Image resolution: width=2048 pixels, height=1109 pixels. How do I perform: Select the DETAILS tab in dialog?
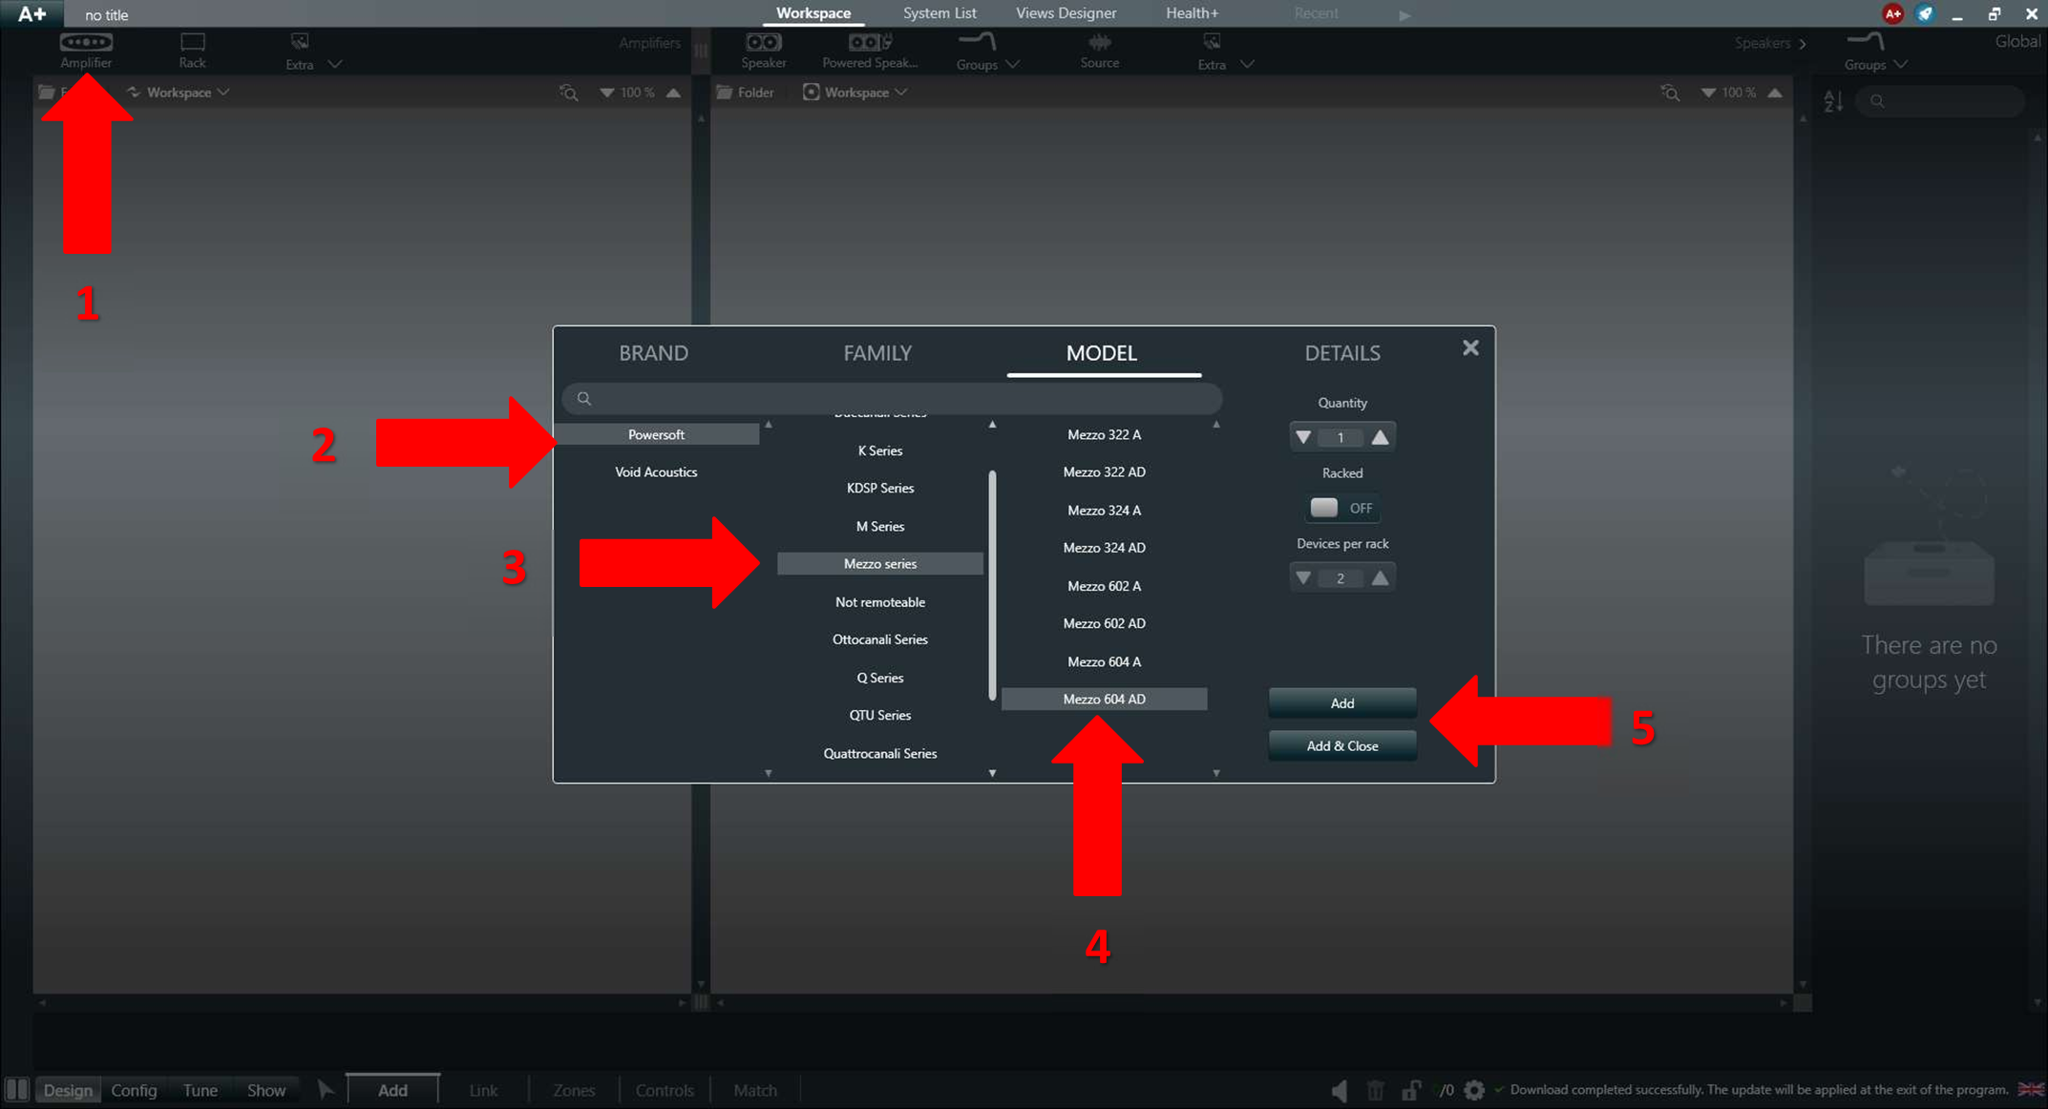point(1341,353)
